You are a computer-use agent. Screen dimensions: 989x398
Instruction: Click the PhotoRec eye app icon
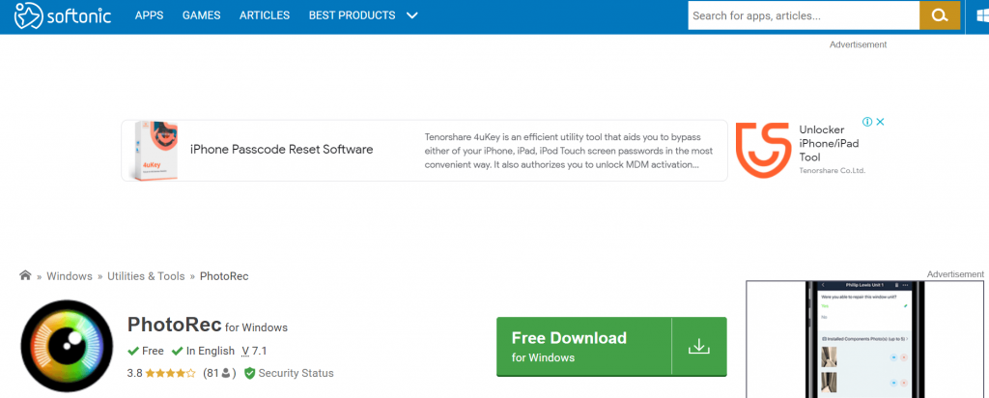[68, 347]
